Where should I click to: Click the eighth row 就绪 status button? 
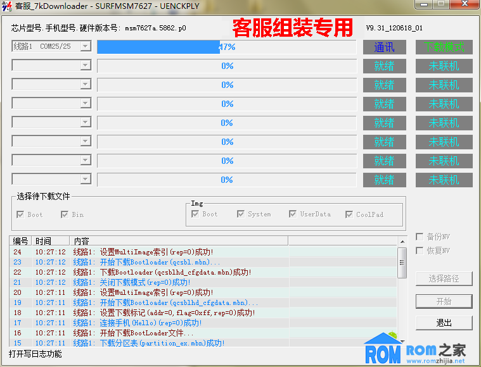pos(385,180)
